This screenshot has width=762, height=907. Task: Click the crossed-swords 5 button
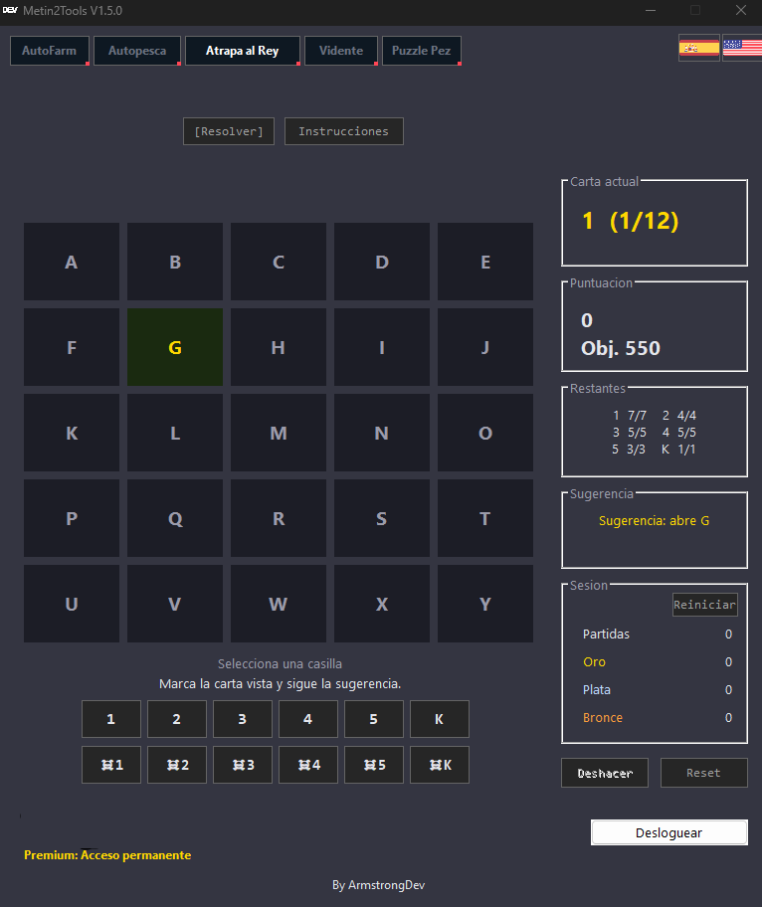[374, 765]
